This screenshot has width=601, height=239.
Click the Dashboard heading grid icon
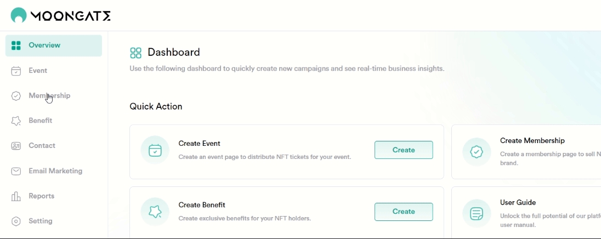(x=135, y=53)
